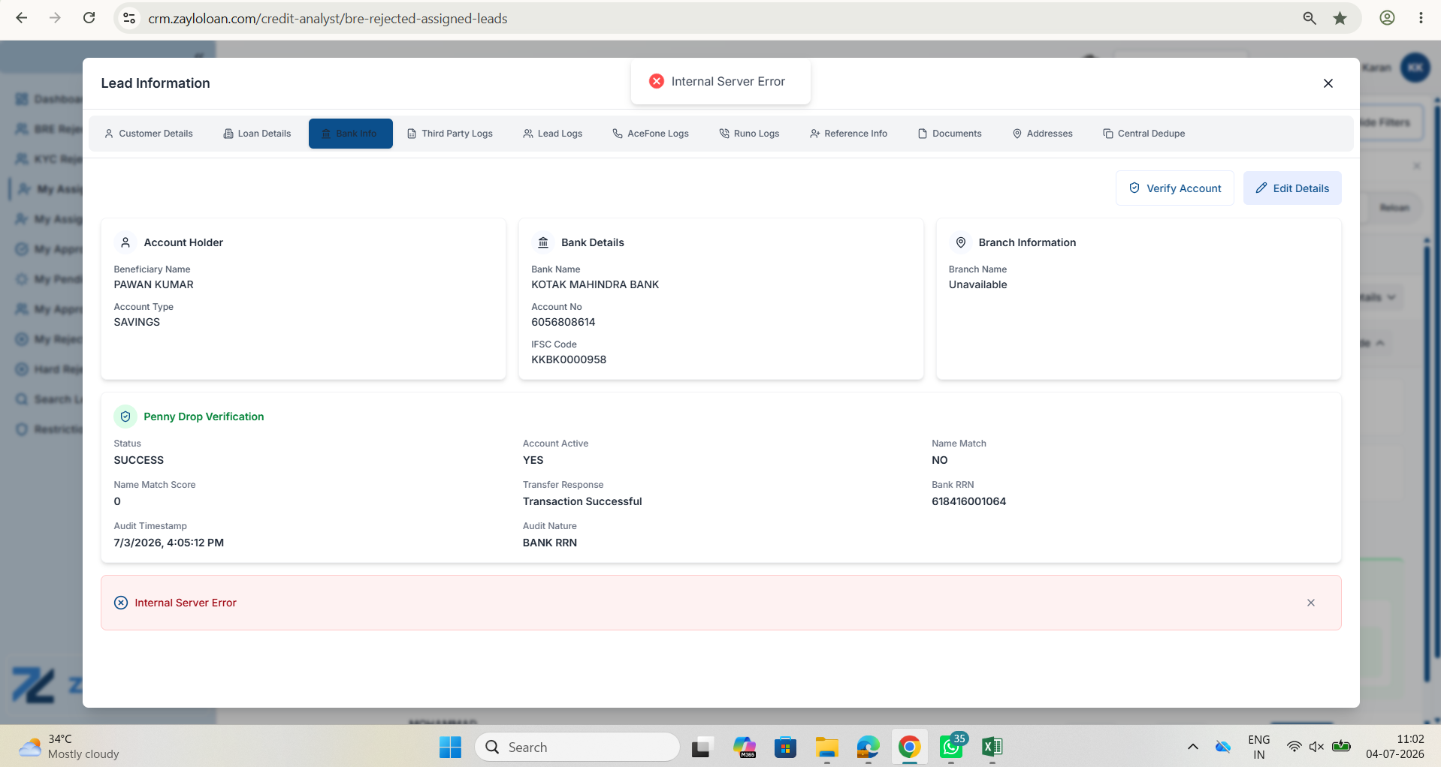Select the Bank RRN value 618416001064
Image resolution: width=1441 pixels, height=767 pixels.
tap(969, 501)
